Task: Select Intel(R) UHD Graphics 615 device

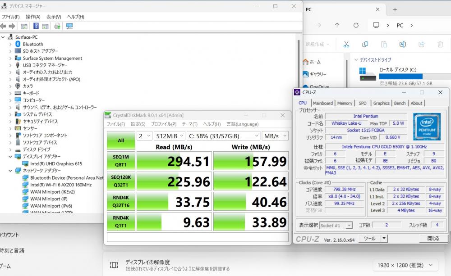Action: (x=56, y=164)
